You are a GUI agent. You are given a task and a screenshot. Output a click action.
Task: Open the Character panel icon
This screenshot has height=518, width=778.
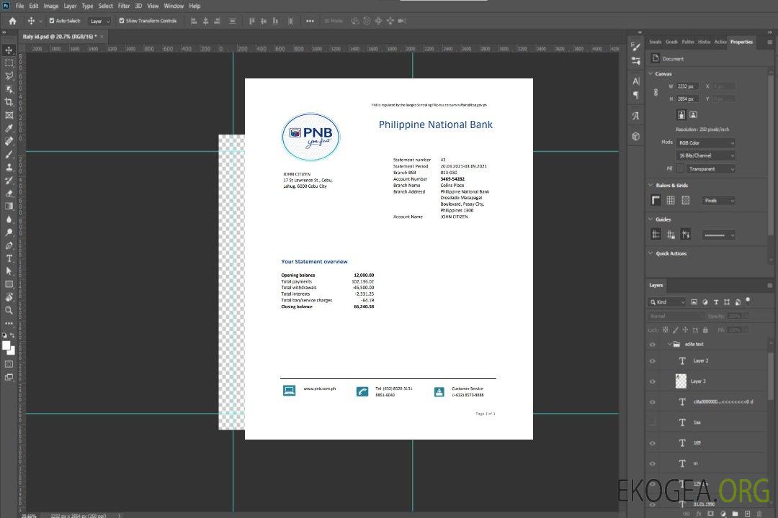pyautogui.click(x=636, y=81)
